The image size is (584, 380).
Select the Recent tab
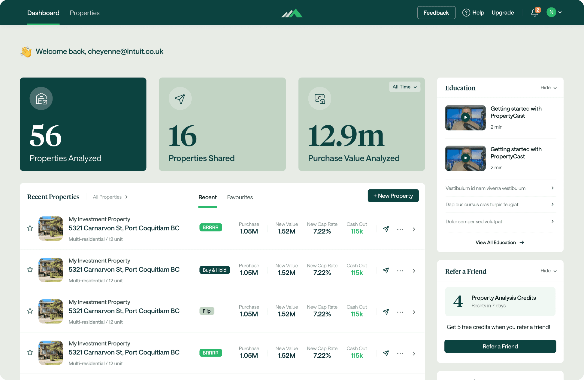(207, 197)
